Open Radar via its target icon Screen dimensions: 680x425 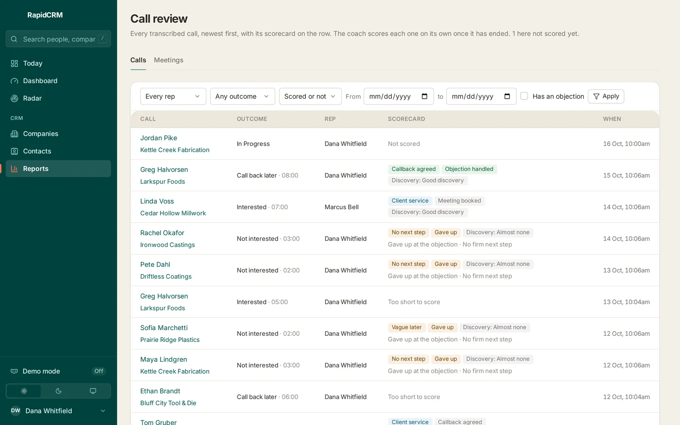pos(15,98)
